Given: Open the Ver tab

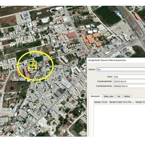Looking at the screenshot, I should 119,96.
